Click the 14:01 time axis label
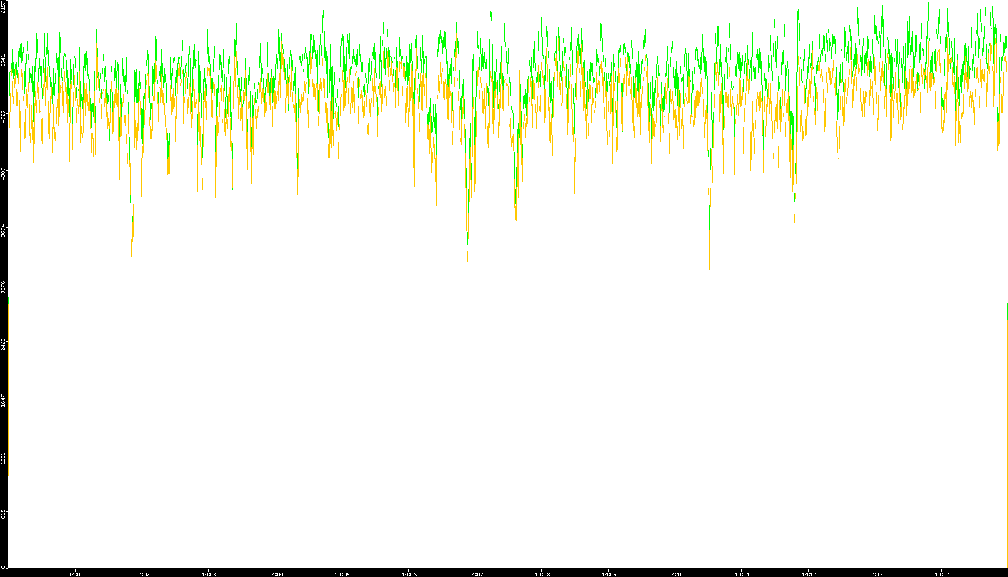 [x=76, y=574]
